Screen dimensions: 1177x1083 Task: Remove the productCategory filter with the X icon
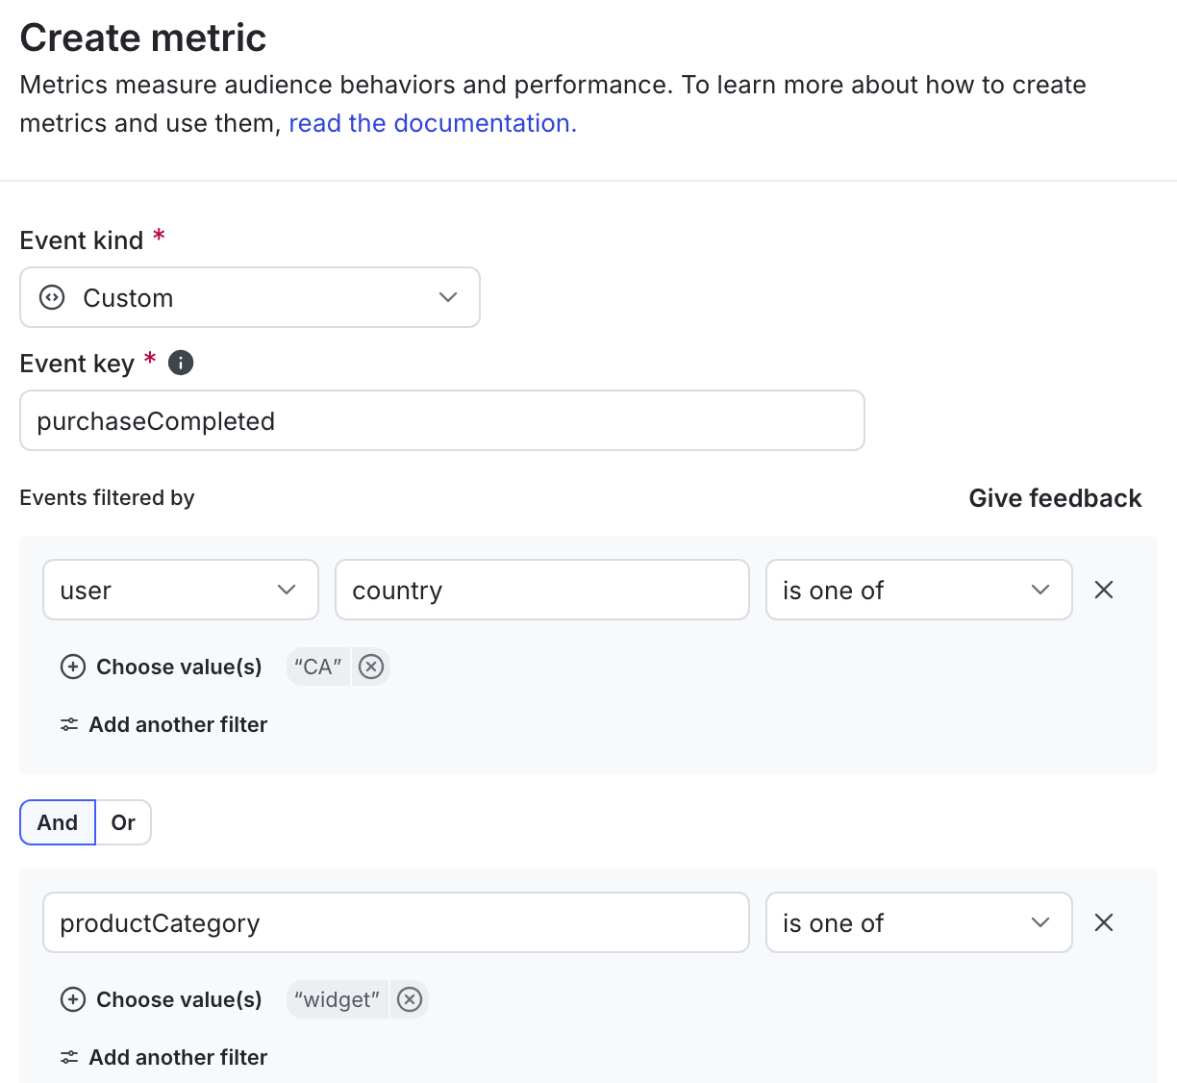[x=1103, y=922]
